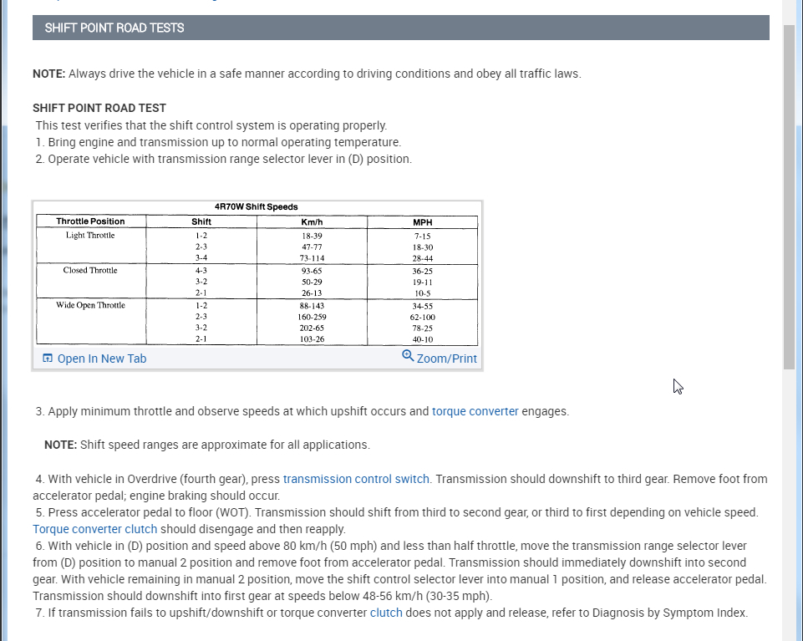The width and height of the screenshot is (803, 641).
Task: Click the clutch link in step 7
Action: (x=386, y=613)
